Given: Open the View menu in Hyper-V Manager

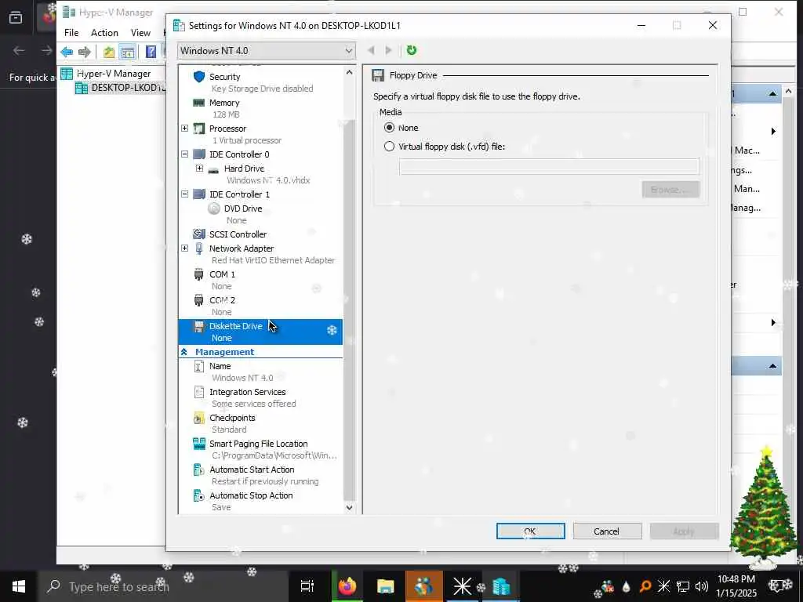Looking at the screenshot, I should click(x=140, y=33).
